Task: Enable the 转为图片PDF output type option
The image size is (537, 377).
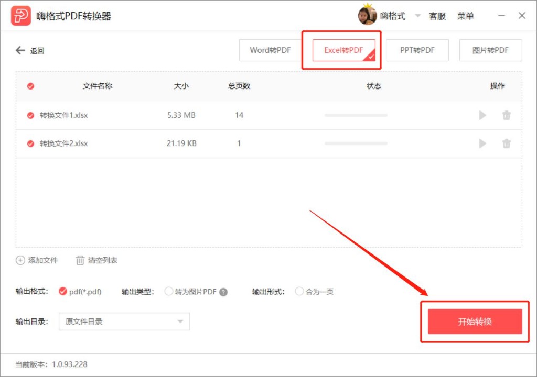Action: (168, 292)
